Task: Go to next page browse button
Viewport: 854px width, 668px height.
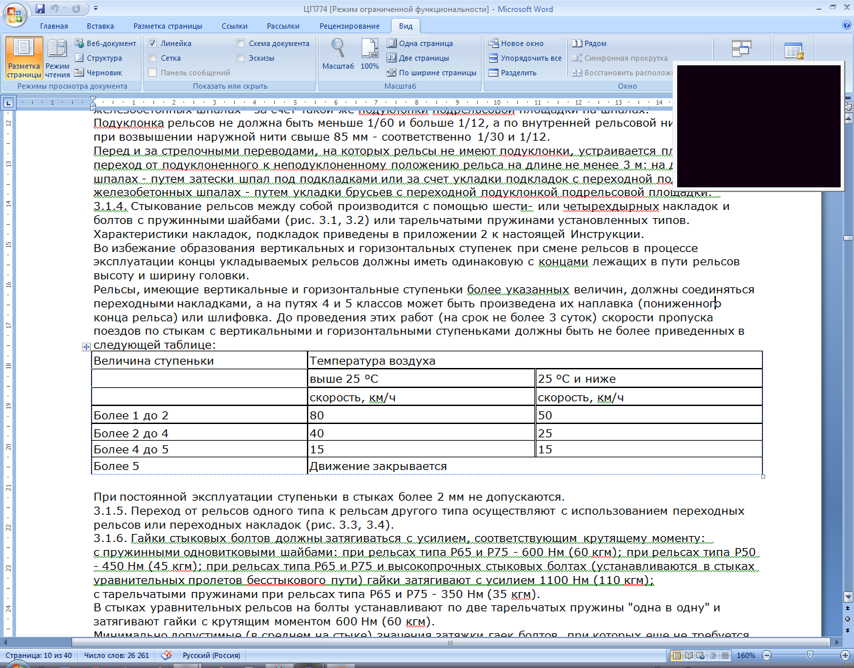Action: click(848, 629)
